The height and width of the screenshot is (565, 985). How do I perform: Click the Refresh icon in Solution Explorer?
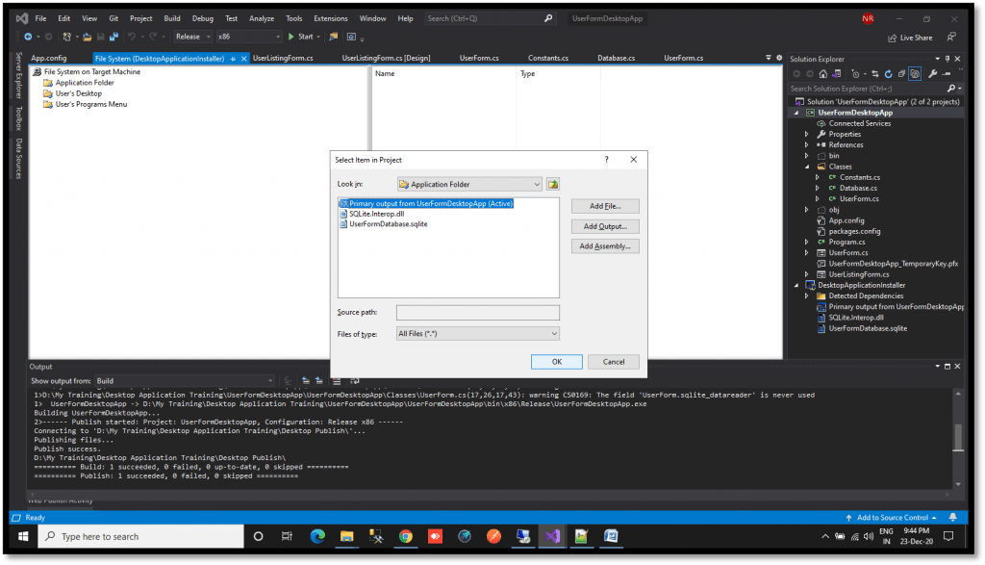click(888, 74)
